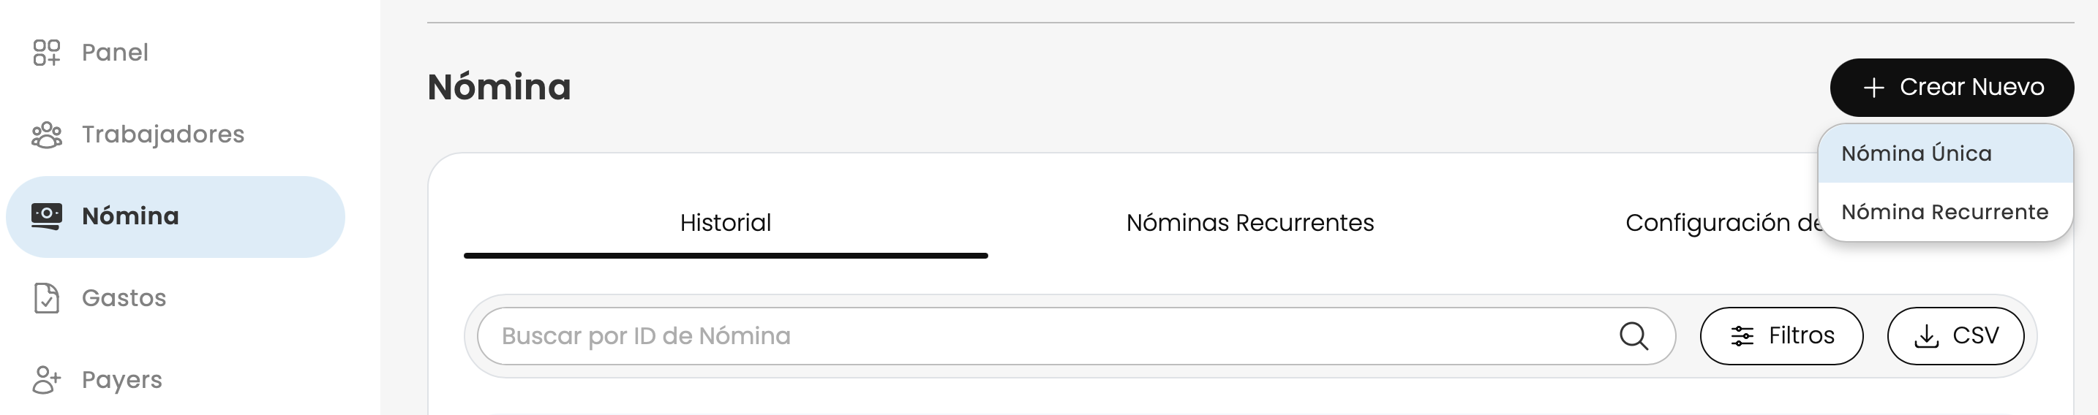Click the Panel dashboard grid icon

pyautogui.click(x=46, y=53)
